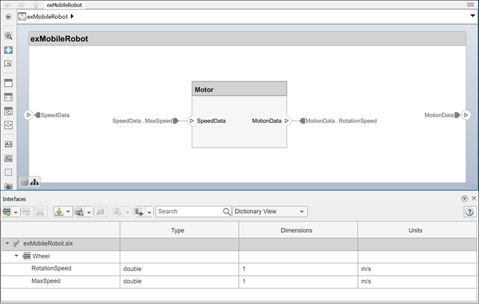Add a variant component from the palette
479x304 pixels.
[8, 111]
